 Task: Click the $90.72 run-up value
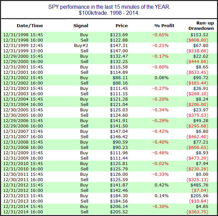201,78
